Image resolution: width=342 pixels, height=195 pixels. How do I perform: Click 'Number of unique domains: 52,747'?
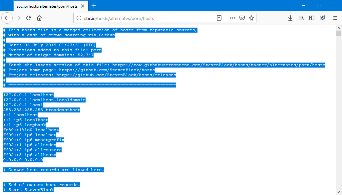click(x=48, y=55)
